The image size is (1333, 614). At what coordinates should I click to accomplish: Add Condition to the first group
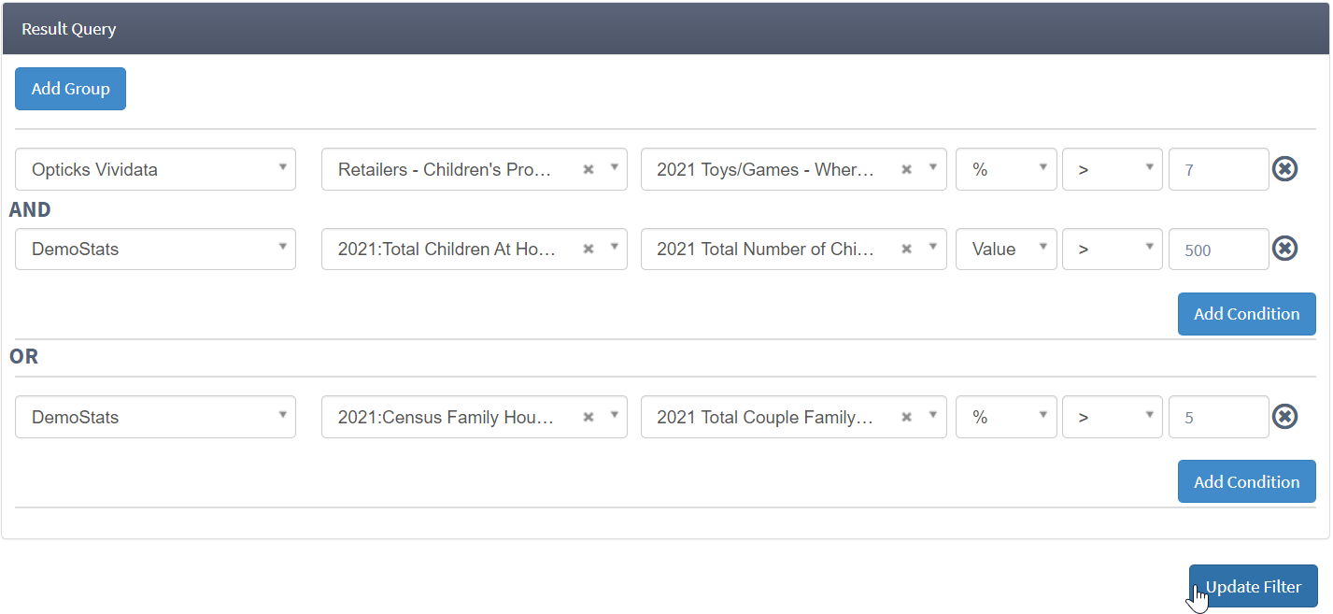pyautogui.click(x=1246, y=314)
